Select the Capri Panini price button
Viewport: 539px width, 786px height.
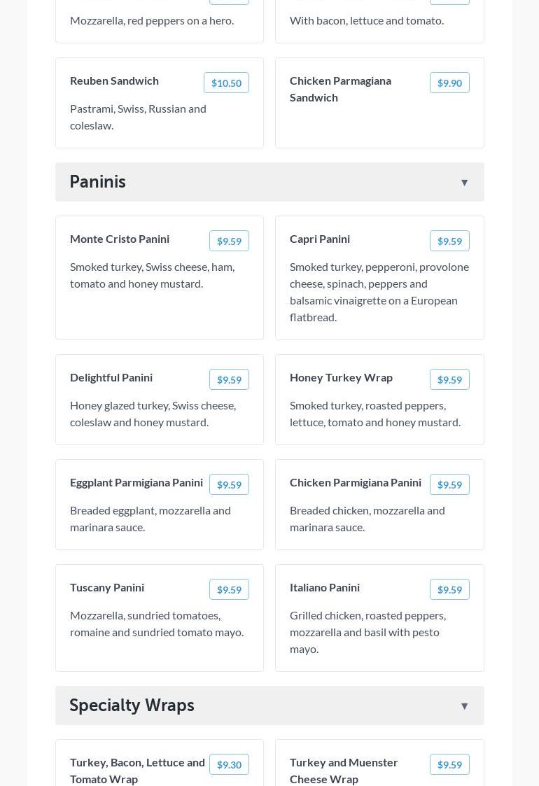click(449, 241)
